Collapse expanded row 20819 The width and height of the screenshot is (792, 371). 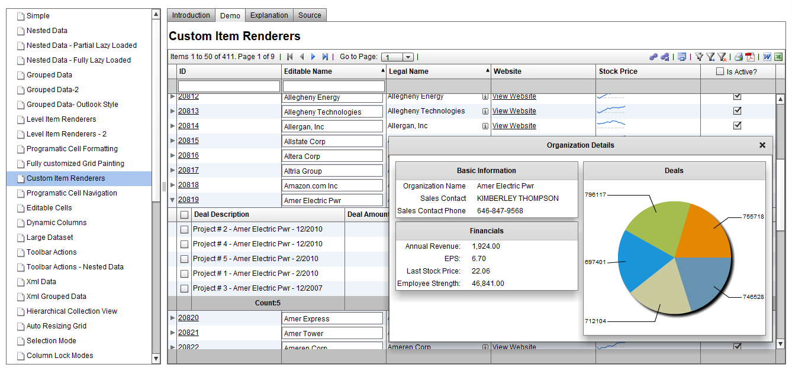[173, 200]
